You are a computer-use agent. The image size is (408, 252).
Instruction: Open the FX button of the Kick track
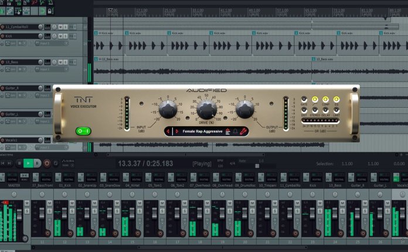tap(72, 36)
